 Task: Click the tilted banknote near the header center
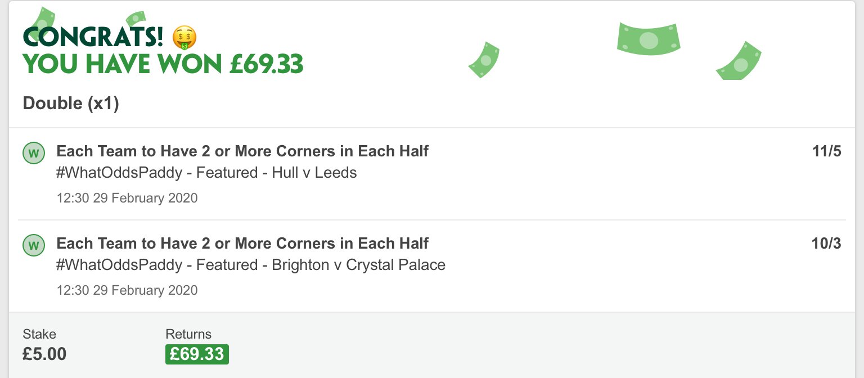pos(484,60)
